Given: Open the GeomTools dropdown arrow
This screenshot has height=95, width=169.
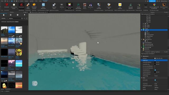Looking at the screenshot, I should [90, 8].
